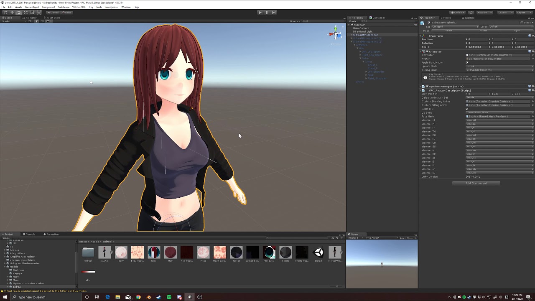Select the Sidreal folder asset thumbnail
The image size is (535, 301).
(x=88, y=252)
